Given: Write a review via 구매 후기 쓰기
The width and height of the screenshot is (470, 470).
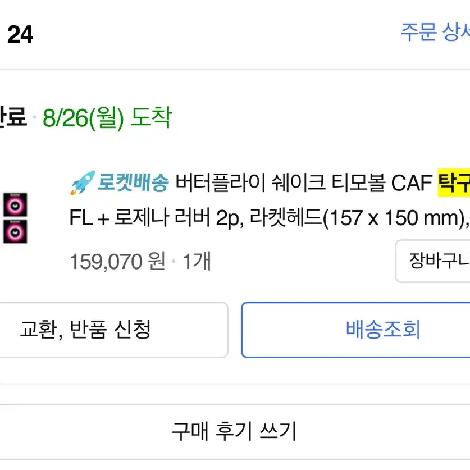Looking at the screenshot, I should pos(234,431).
